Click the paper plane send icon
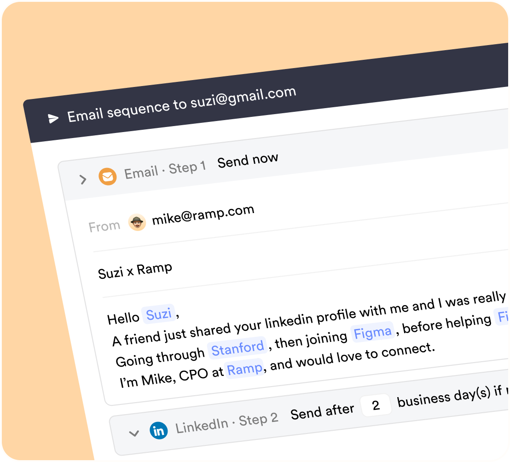This screenshot has height=462, width=510. [53, 118]
